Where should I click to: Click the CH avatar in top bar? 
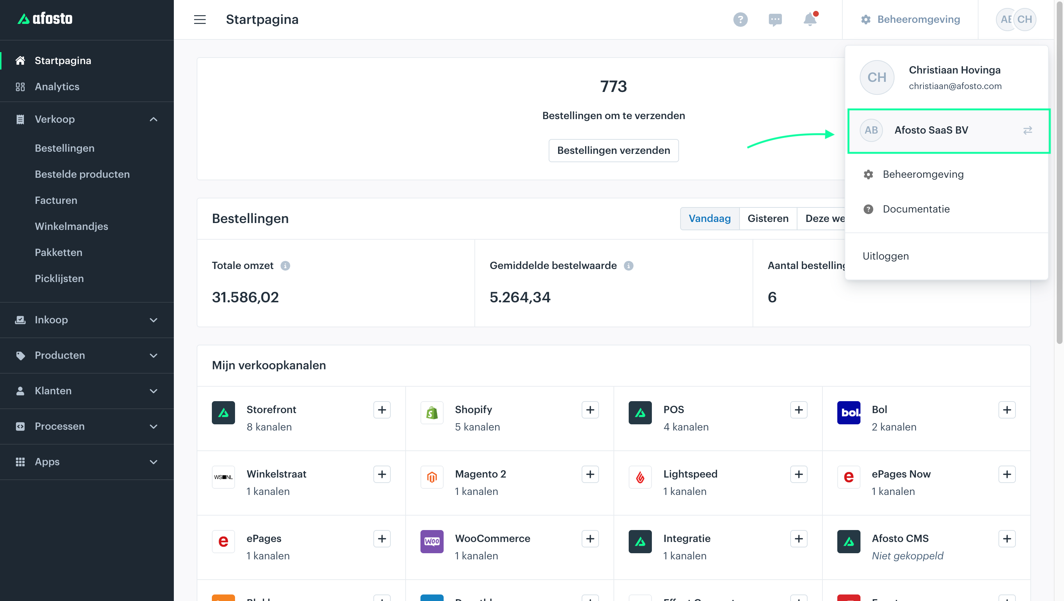(x=1025, y=20)
